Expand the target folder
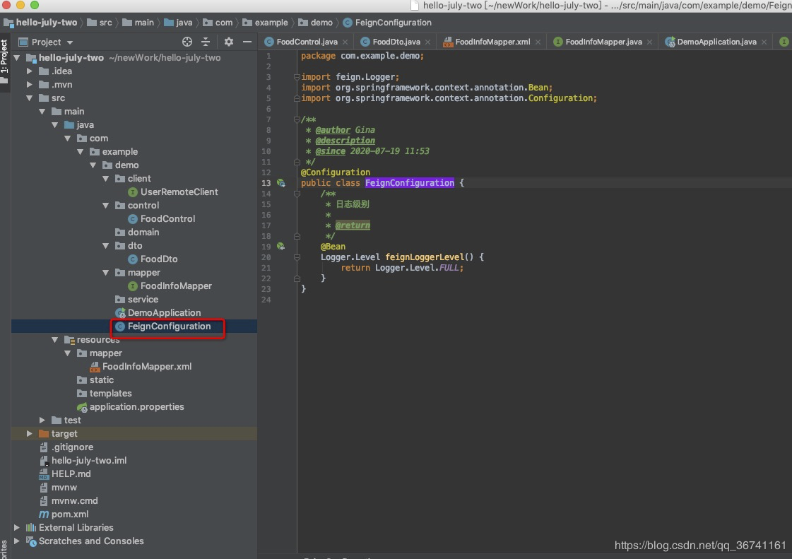 click(29, 434)
